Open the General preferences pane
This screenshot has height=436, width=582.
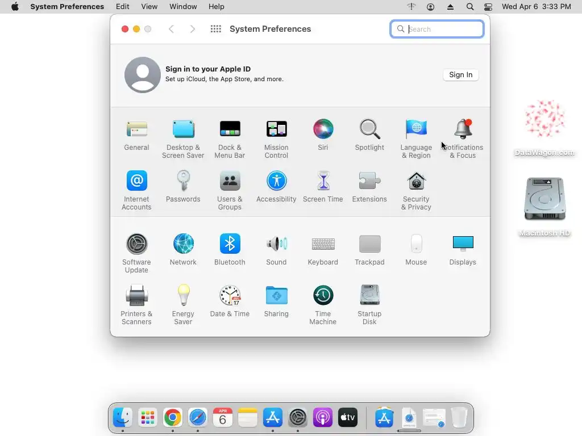point(136,135)
